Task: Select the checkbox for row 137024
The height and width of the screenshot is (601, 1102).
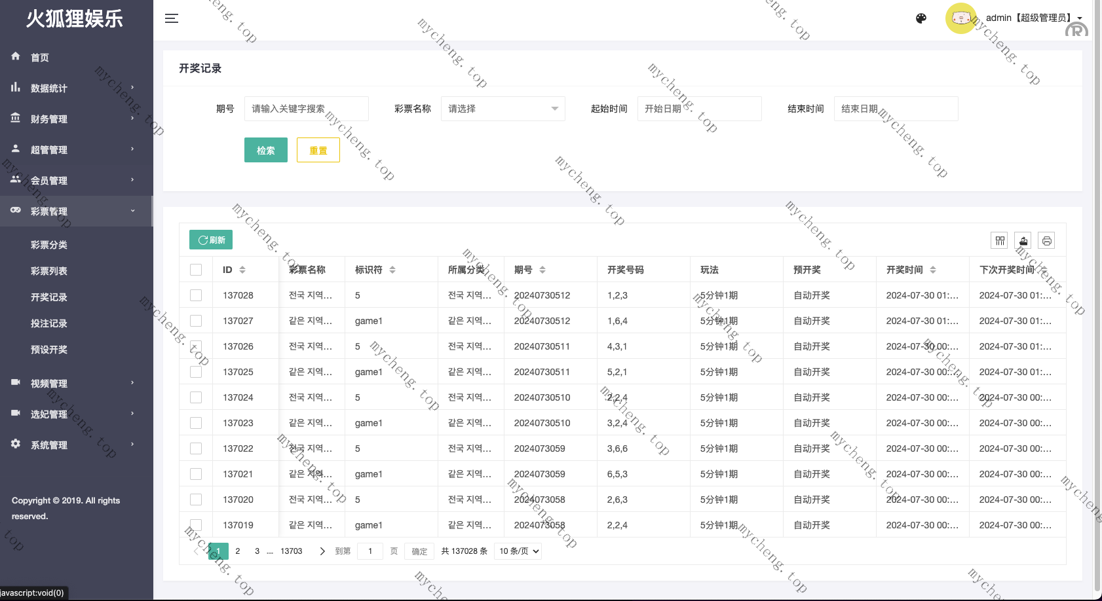Action: [196, 397]
